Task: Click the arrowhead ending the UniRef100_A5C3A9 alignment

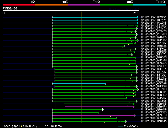Action: [x=106, y=84]
